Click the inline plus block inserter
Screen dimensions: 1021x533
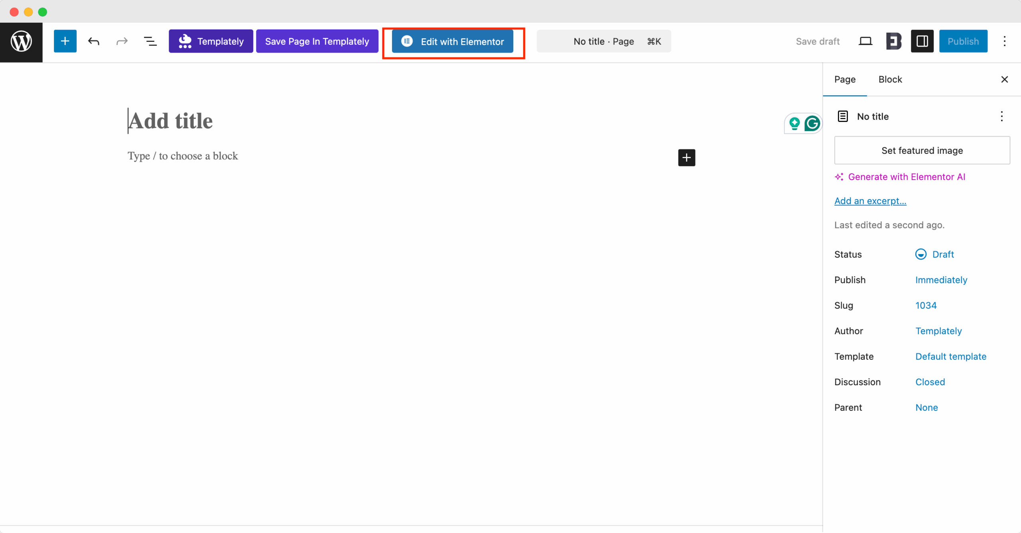click(x=686, y=157)
